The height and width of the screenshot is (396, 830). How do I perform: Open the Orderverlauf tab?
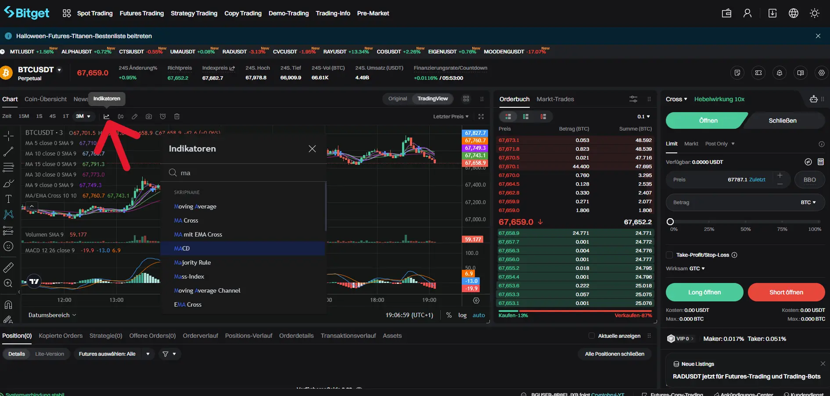(x=201, y=336)
